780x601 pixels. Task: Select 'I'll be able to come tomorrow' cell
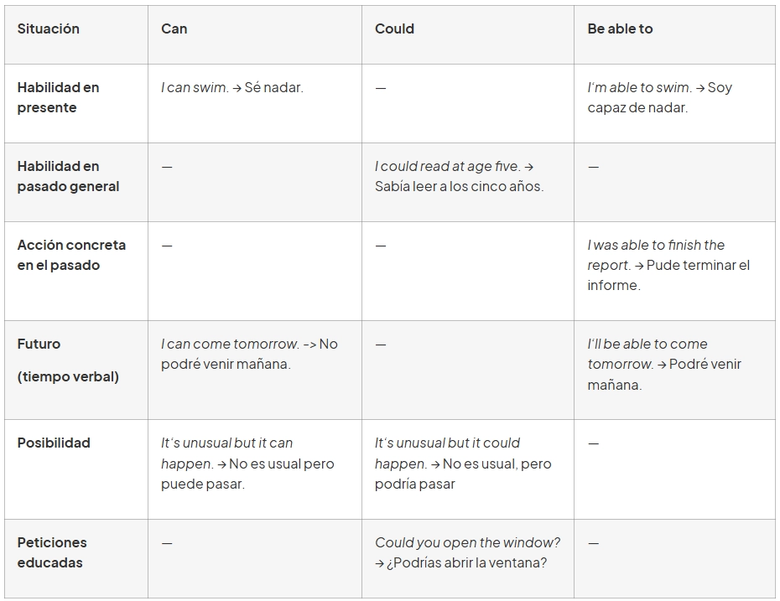664,364
